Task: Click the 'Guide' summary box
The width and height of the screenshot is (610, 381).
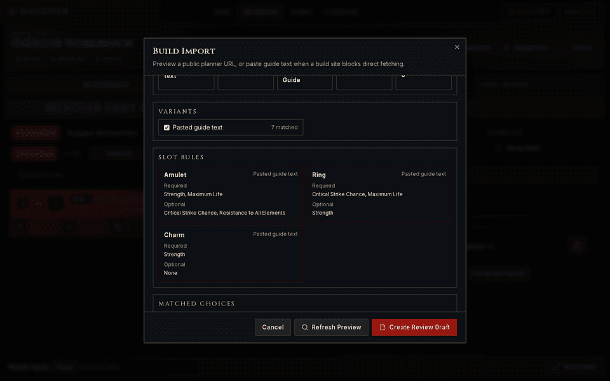Action: 304,82
